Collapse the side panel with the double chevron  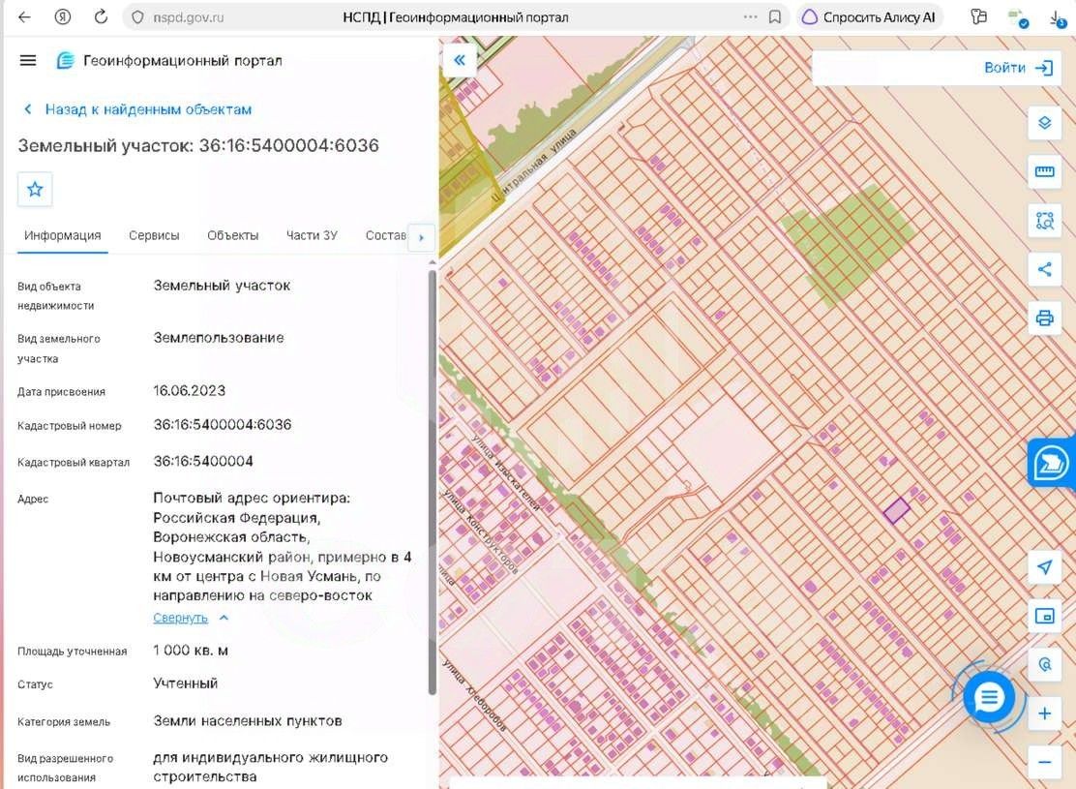460,60
